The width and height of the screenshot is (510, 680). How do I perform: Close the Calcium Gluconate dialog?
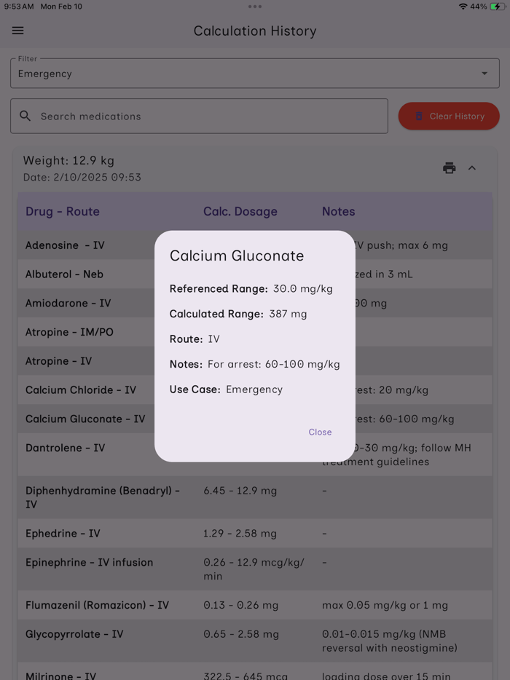point(320,432)
